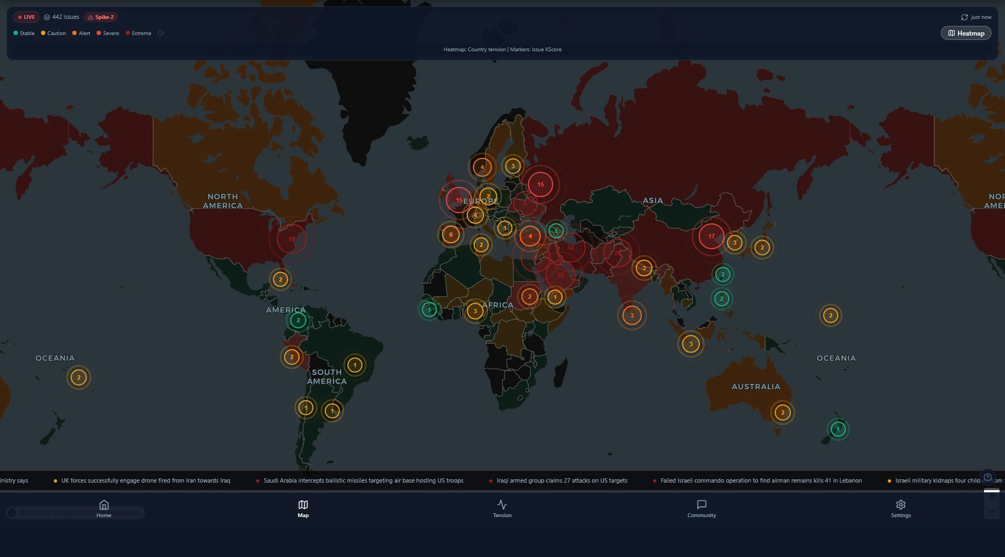
Task: Click the Extreme legend entry
Action: 139,33
